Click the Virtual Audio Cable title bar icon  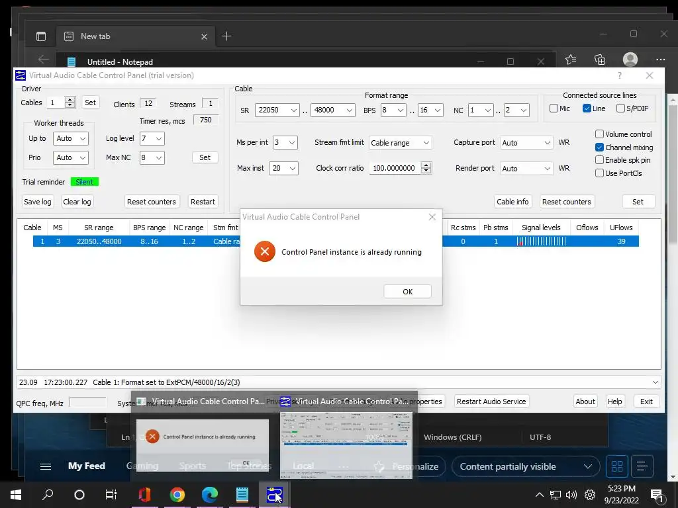[21, 75]
